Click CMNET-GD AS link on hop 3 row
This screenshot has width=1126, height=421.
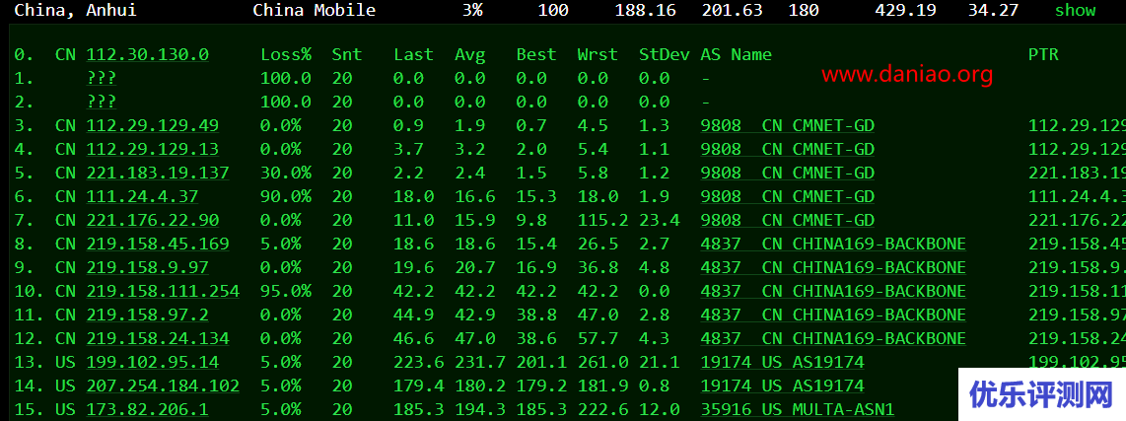click(787, 125)
